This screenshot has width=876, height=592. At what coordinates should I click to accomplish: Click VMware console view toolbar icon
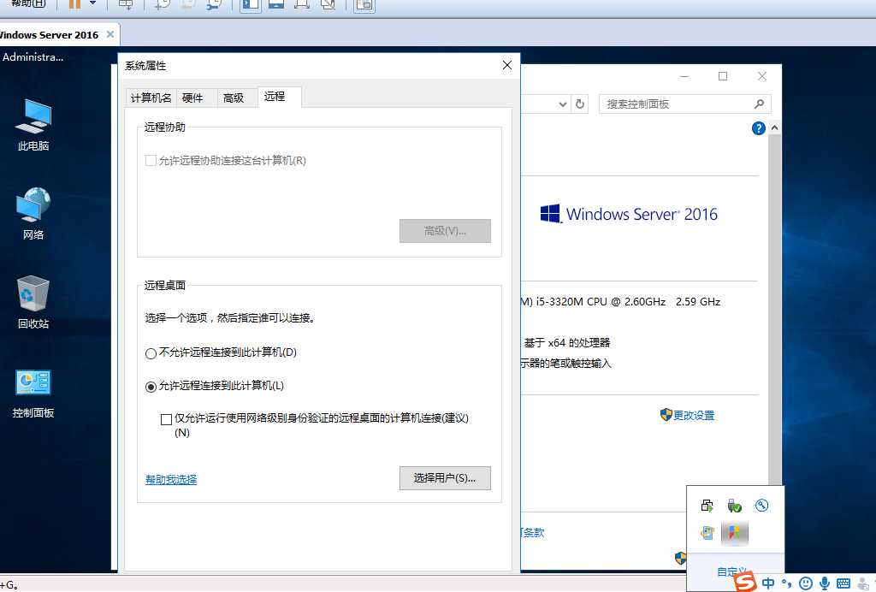364,5
